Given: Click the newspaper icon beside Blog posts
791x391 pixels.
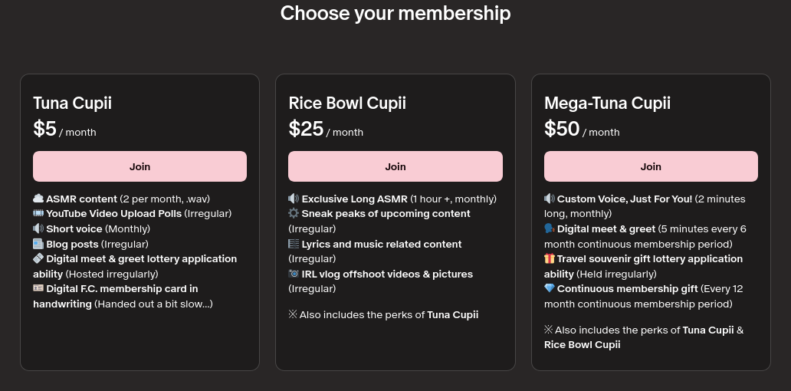Looking at the screenshot, I should [x=38, y=244].
